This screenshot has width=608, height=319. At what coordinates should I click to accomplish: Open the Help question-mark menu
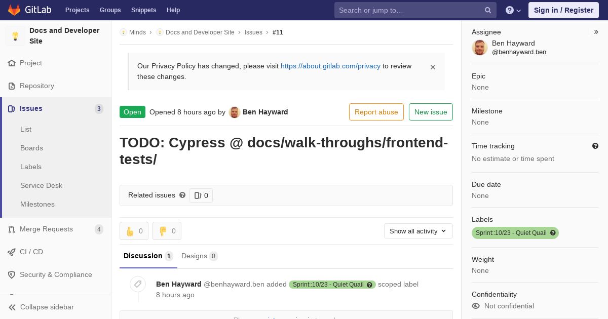click(x=513, y=10)
